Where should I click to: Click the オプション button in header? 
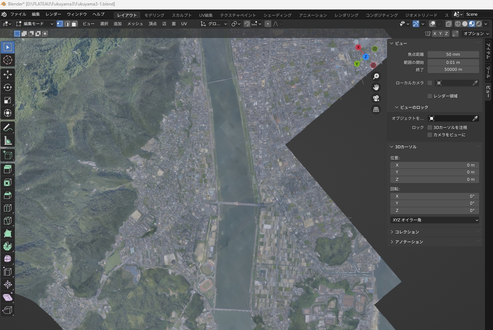pos(476,34)
